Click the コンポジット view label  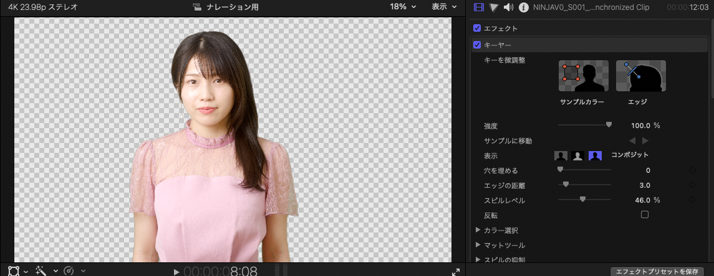click(630, 155)
